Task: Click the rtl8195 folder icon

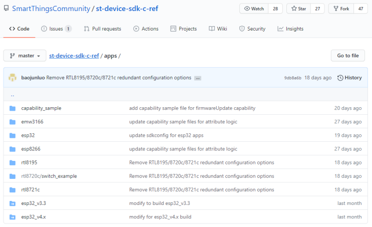Action: [13, 163]
